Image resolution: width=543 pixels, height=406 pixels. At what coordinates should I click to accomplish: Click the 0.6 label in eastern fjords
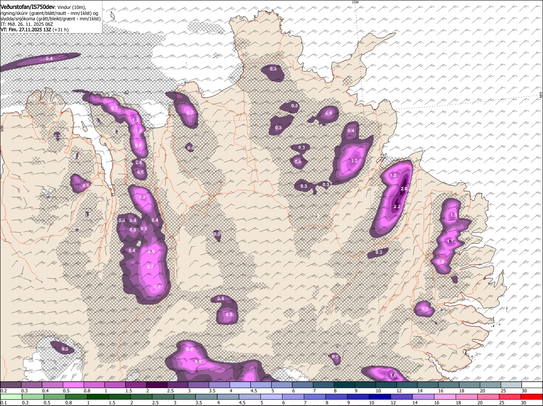(x=441, y=262)
